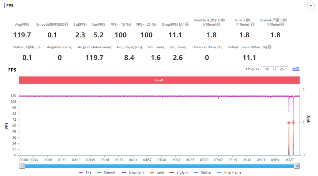Click the Avg(FPS) value 119.7
Image resolution: width=318 pixels, height=176 pixels.
(22, 35)
